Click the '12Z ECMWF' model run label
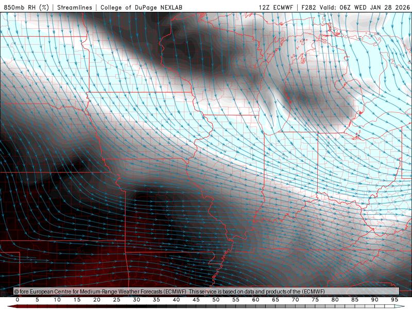This screenshot has height=309, width=412. click(276, 7)
